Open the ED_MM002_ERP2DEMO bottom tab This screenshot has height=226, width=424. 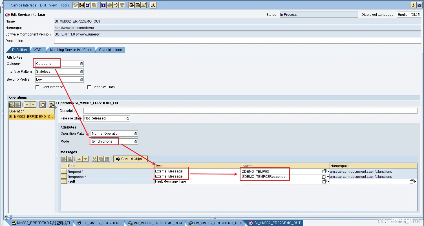pyautogui.click(x=99, y=223)
